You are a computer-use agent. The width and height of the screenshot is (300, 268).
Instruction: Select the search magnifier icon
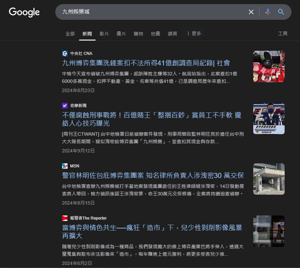(x=281, y=12)
